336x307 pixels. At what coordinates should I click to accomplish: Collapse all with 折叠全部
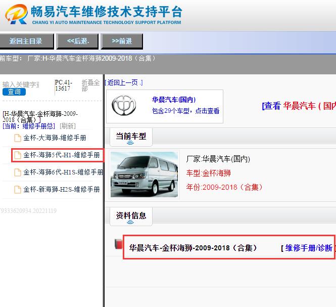90,85
